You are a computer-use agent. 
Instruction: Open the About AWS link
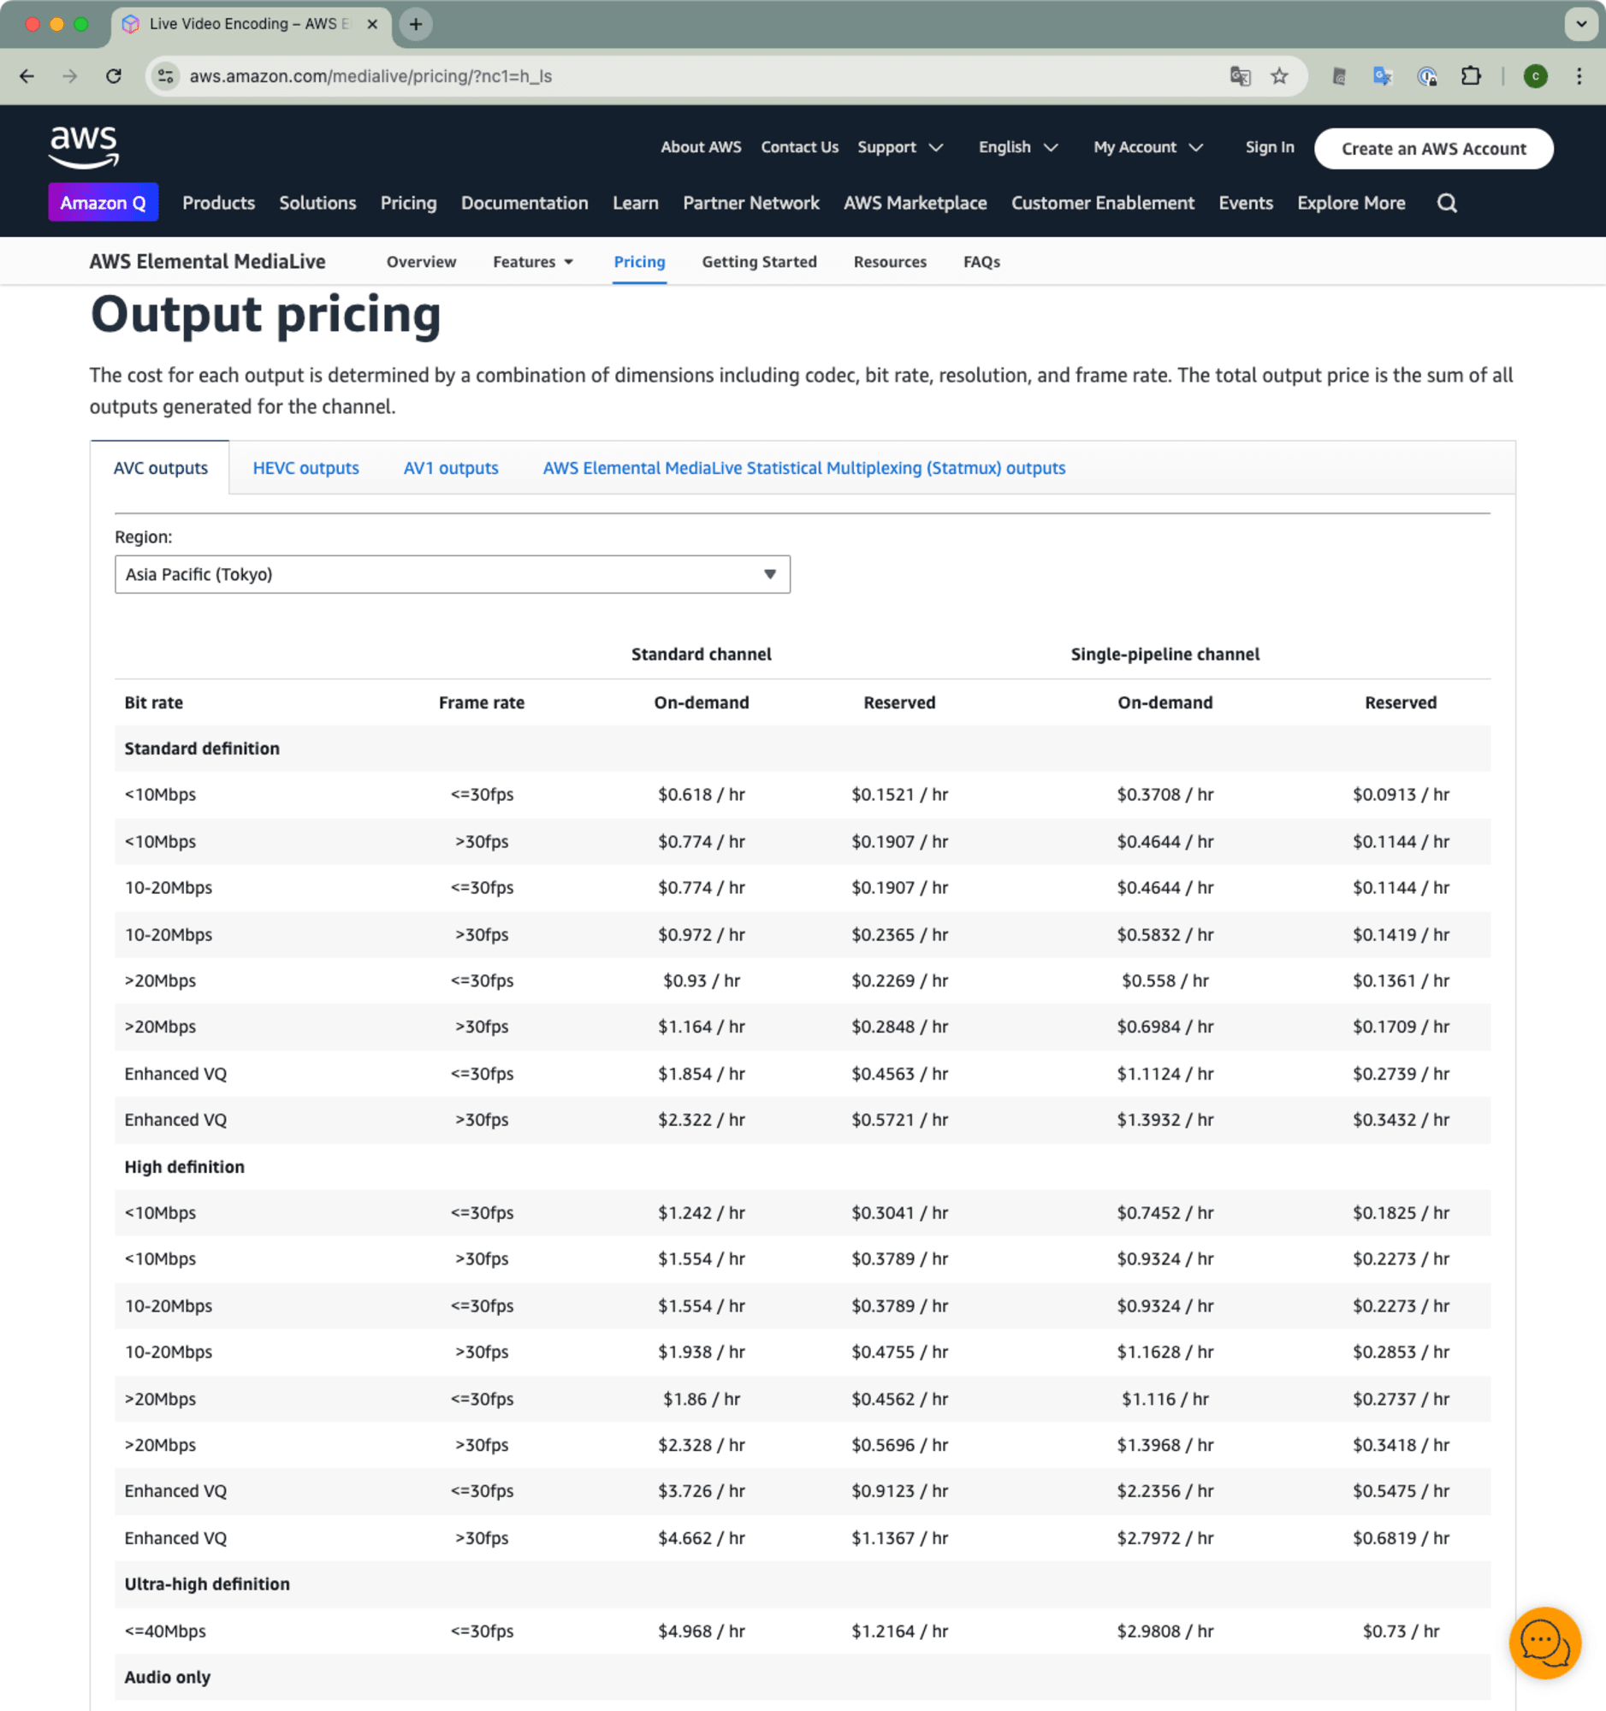[701, 147]
